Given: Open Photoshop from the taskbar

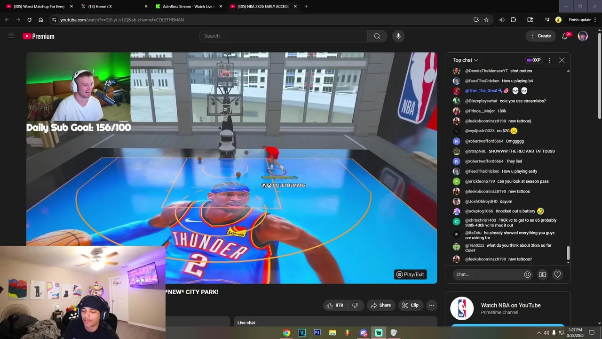Looking at the screenshot, I should click(317, 333).
